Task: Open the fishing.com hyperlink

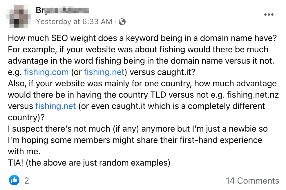Action: 46,72
